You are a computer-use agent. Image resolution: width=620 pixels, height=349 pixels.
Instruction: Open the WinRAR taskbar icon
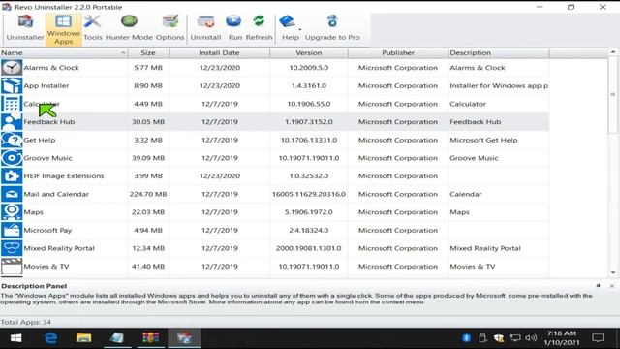tap(151, 338)
